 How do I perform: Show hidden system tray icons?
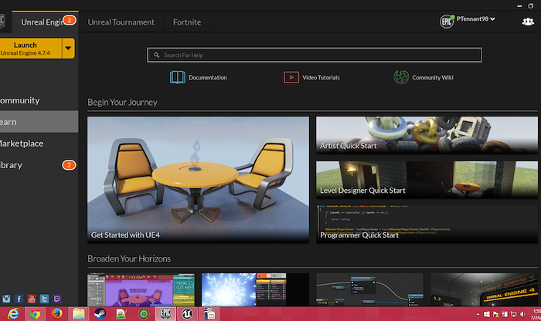tap(478, 314)
